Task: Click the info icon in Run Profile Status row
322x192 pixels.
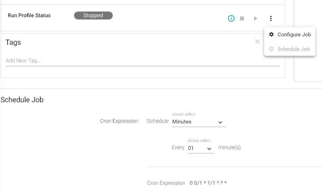Action: pos(231,18)
